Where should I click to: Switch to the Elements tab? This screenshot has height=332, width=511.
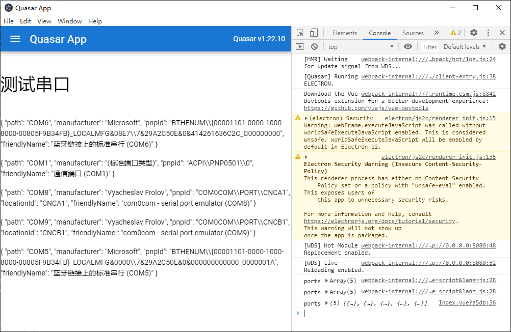tap(345, 33)
